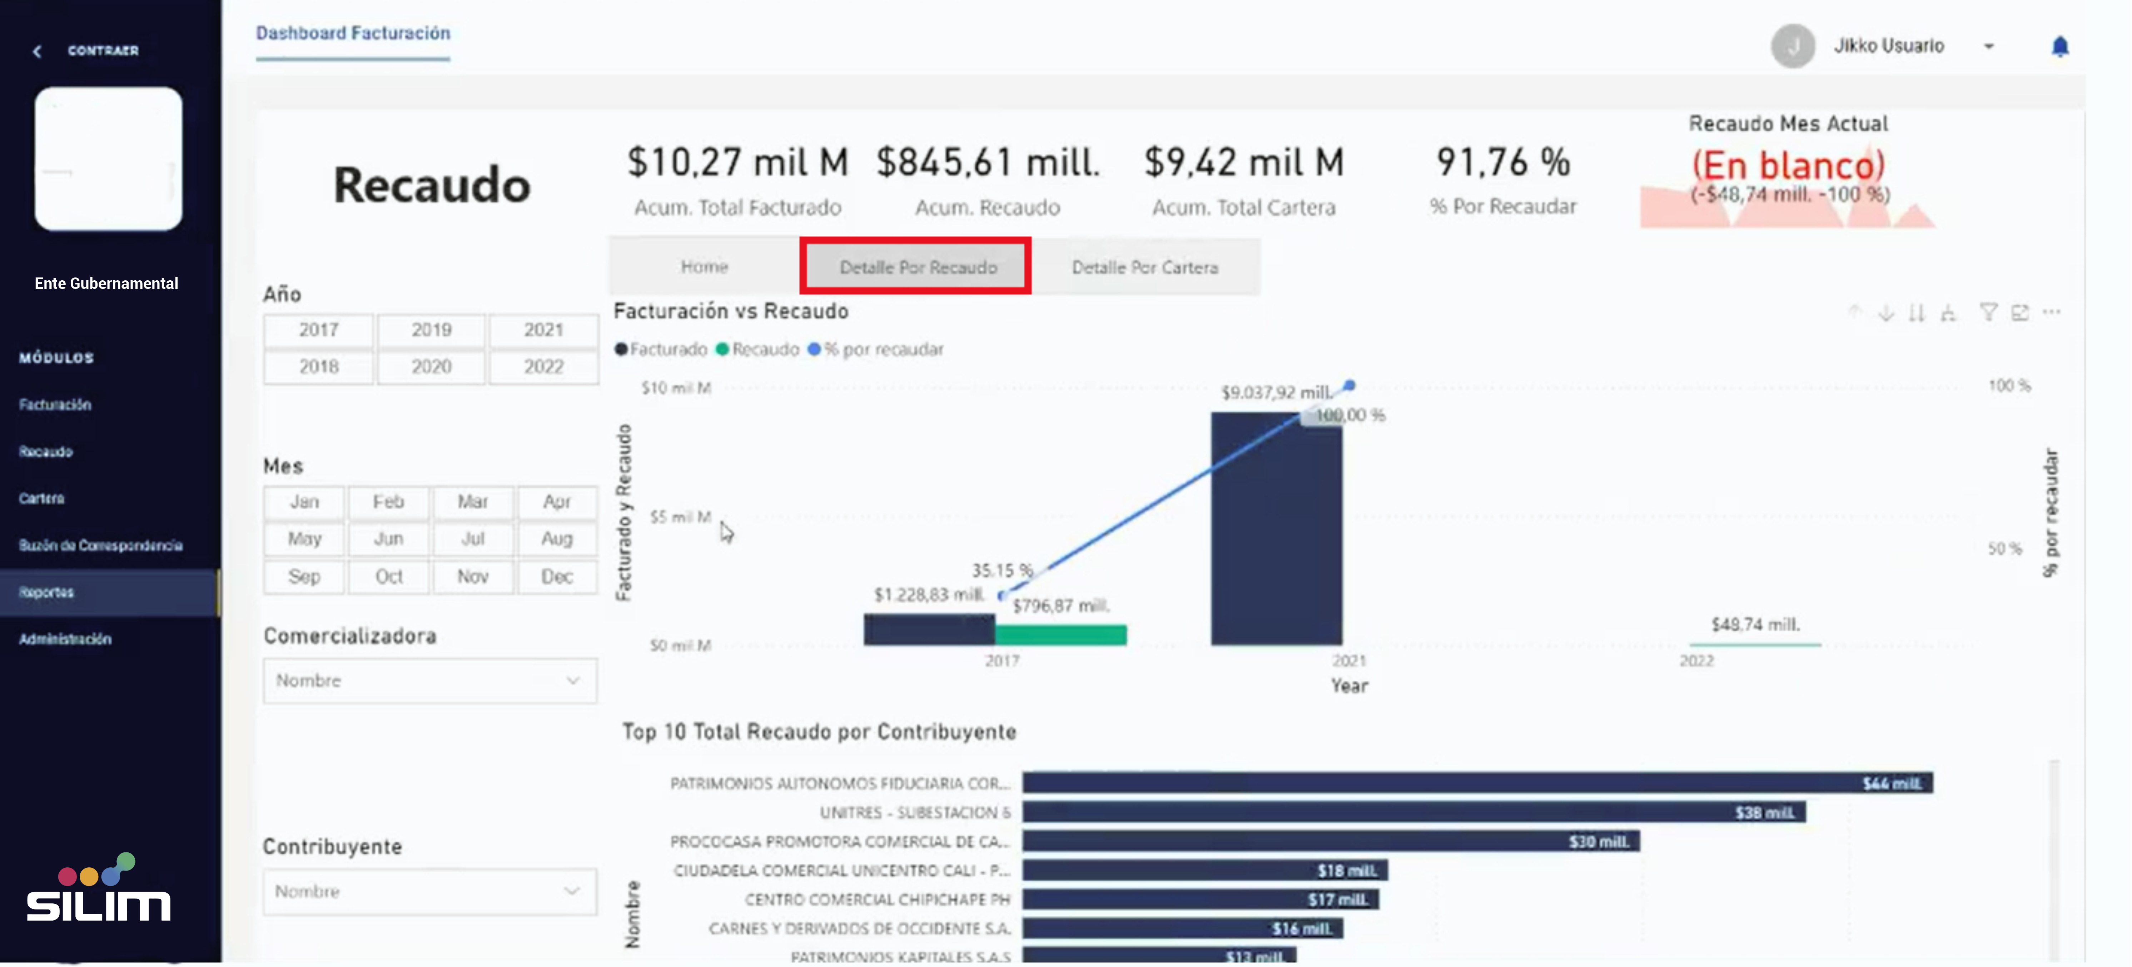The width and height of the screenshot is (2132, 967).
Task: Open notifications bell icon
Action: tap(2060, 46)
